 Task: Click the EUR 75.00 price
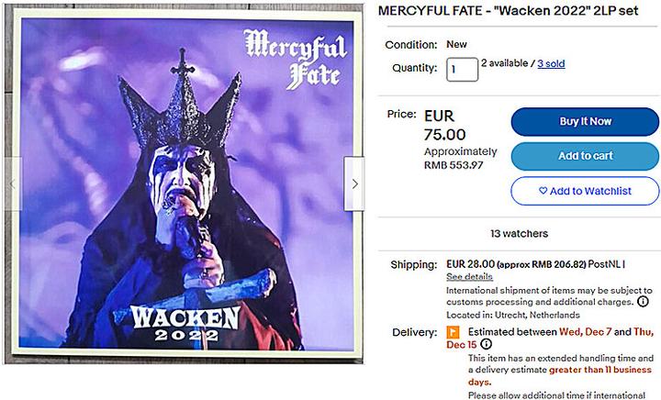(x=444, y=125)
